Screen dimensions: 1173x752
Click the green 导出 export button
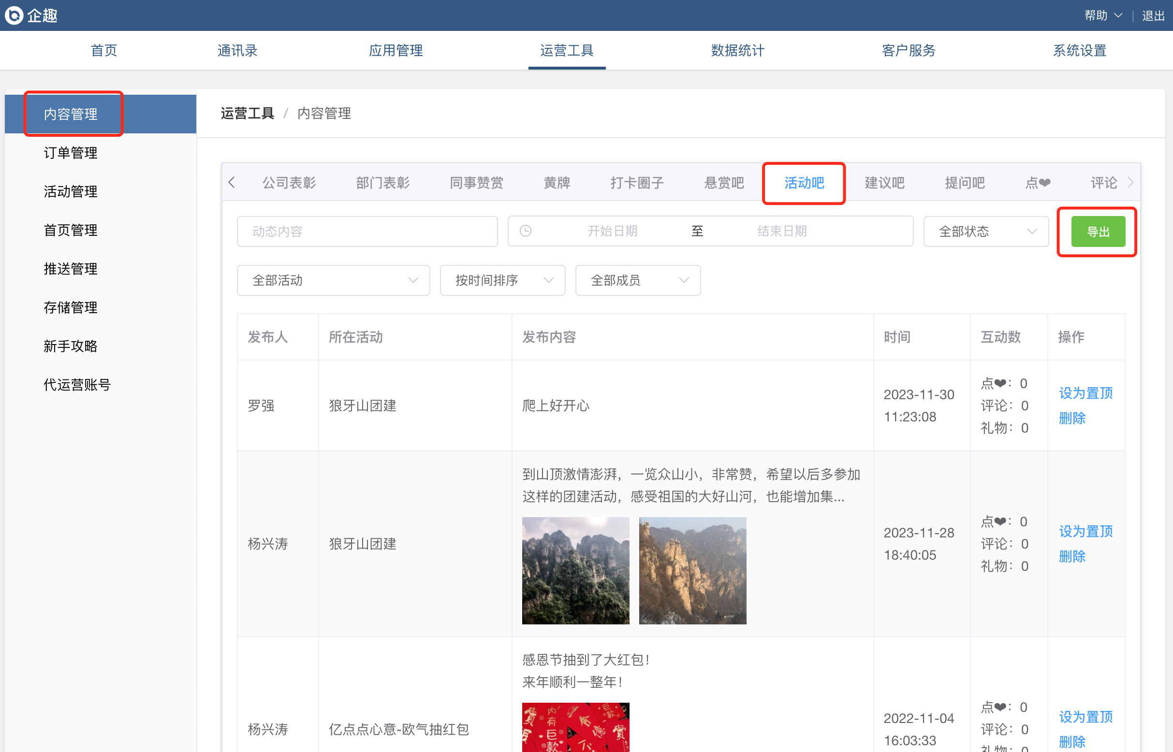tap(1097, 231)
